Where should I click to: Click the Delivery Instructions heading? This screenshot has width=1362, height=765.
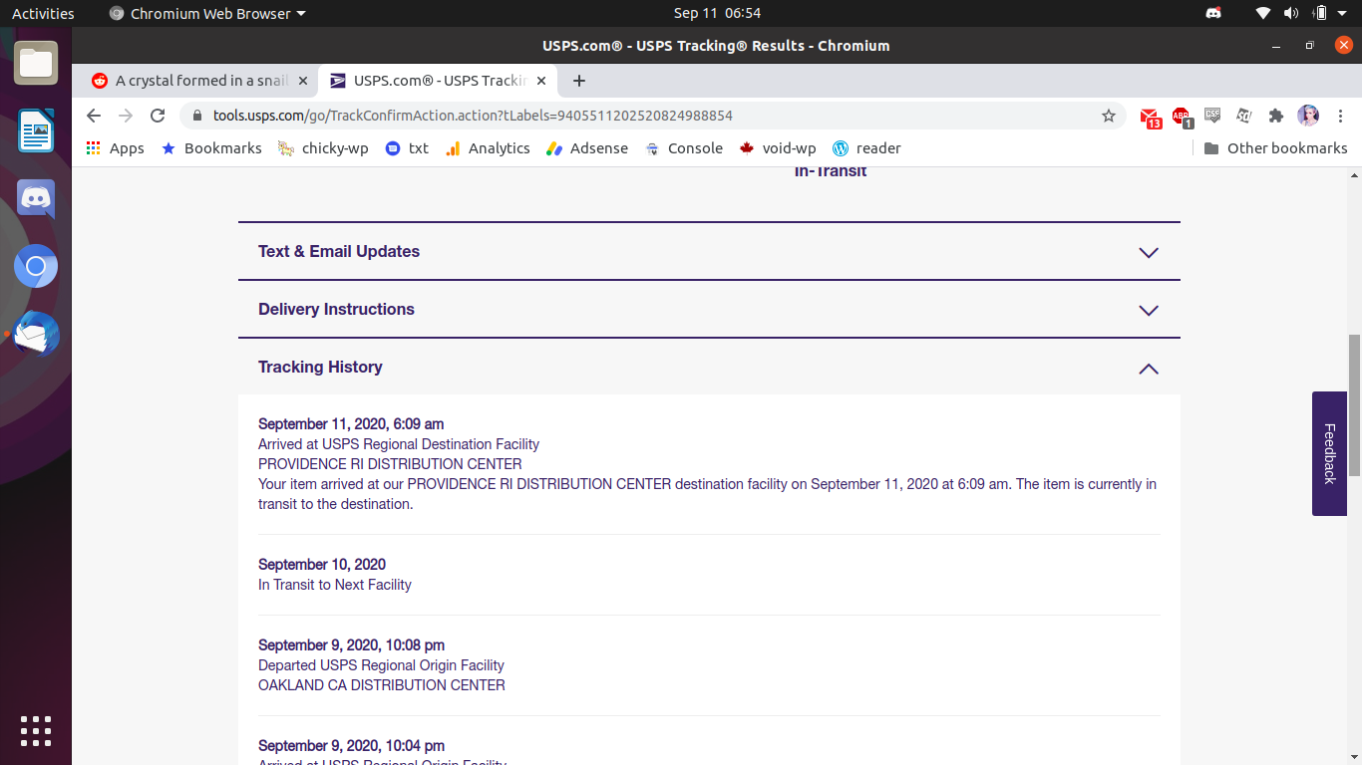[336, 310]
